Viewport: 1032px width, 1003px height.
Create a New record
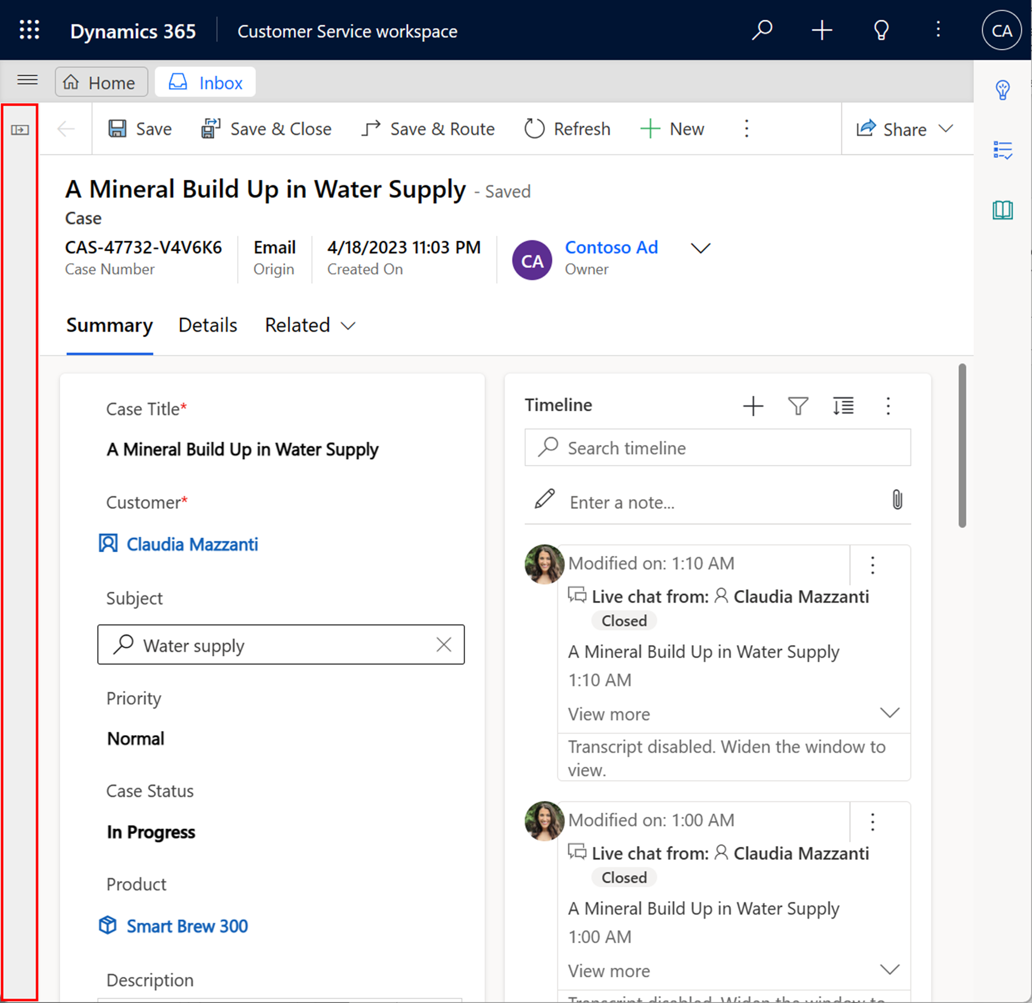672,129
